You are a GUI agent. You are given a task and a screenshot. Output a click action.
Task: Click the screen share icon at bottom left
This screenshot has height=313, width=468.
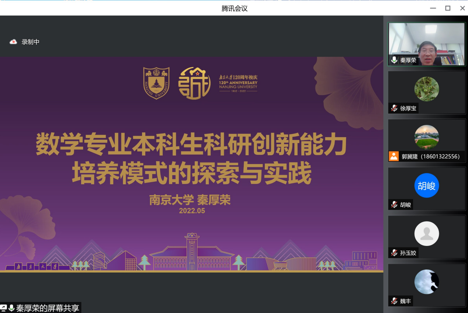click(4, 308)
